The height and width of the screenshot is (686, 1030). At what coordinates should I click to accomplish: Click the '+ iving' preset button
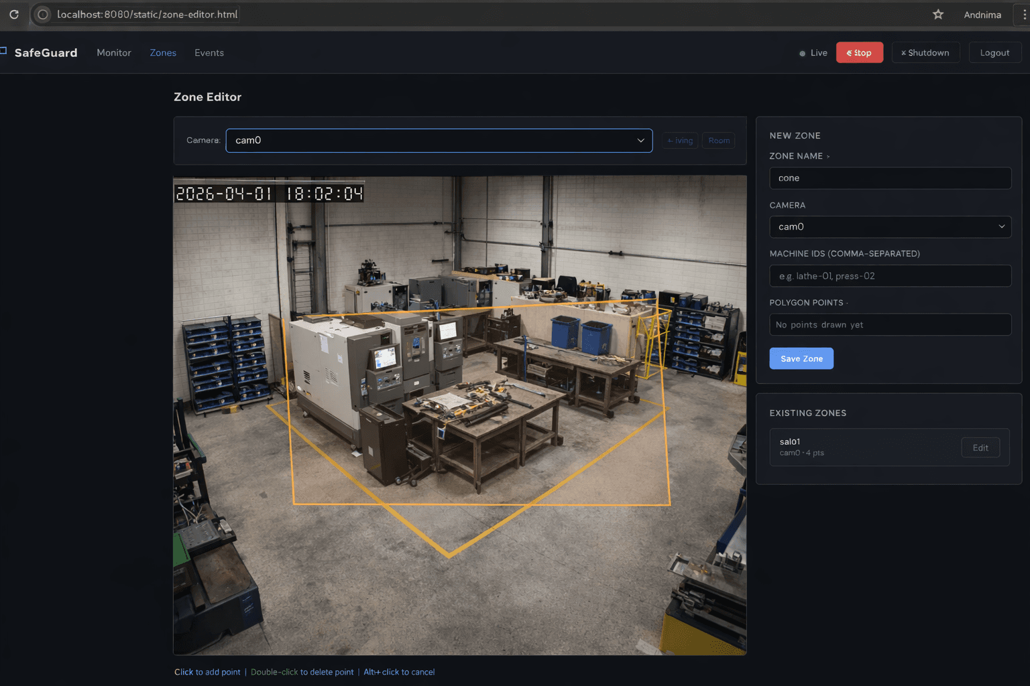(x=680, y=141)
